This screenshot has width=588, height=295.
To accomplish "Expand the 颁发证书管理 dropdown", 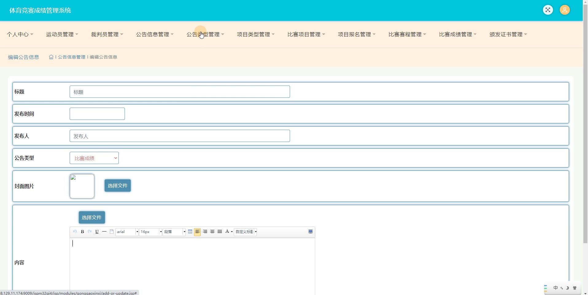I will [508, 34].
